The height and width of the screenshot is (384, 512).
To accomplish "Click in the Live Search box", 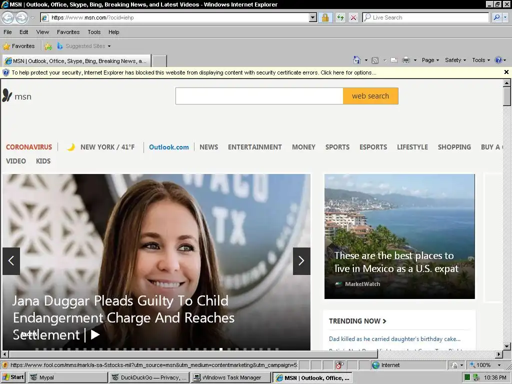I will [425, 17].
